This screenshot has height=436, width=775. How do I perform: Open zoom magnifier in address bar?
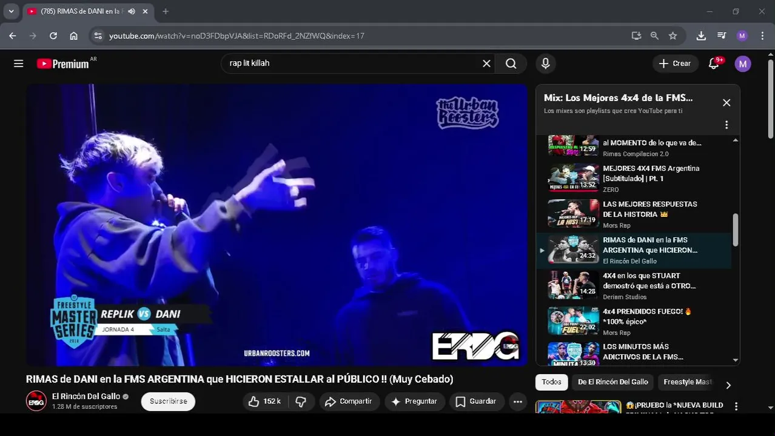(654, 36)
